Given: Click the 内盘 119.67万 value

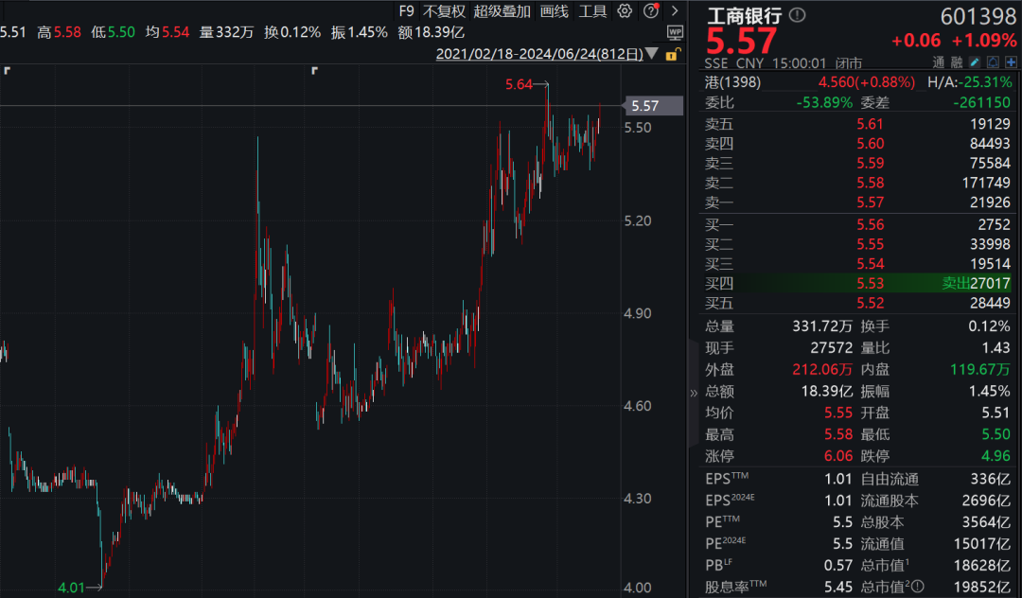Looking at the screenshot, I should (980, 369).
